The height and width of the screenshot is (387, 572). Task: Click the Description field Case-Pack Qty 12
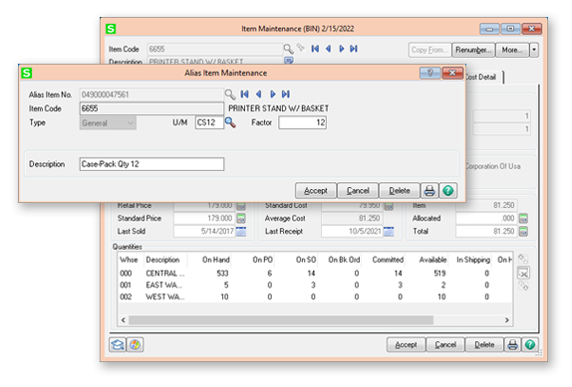tap(151, 164)
